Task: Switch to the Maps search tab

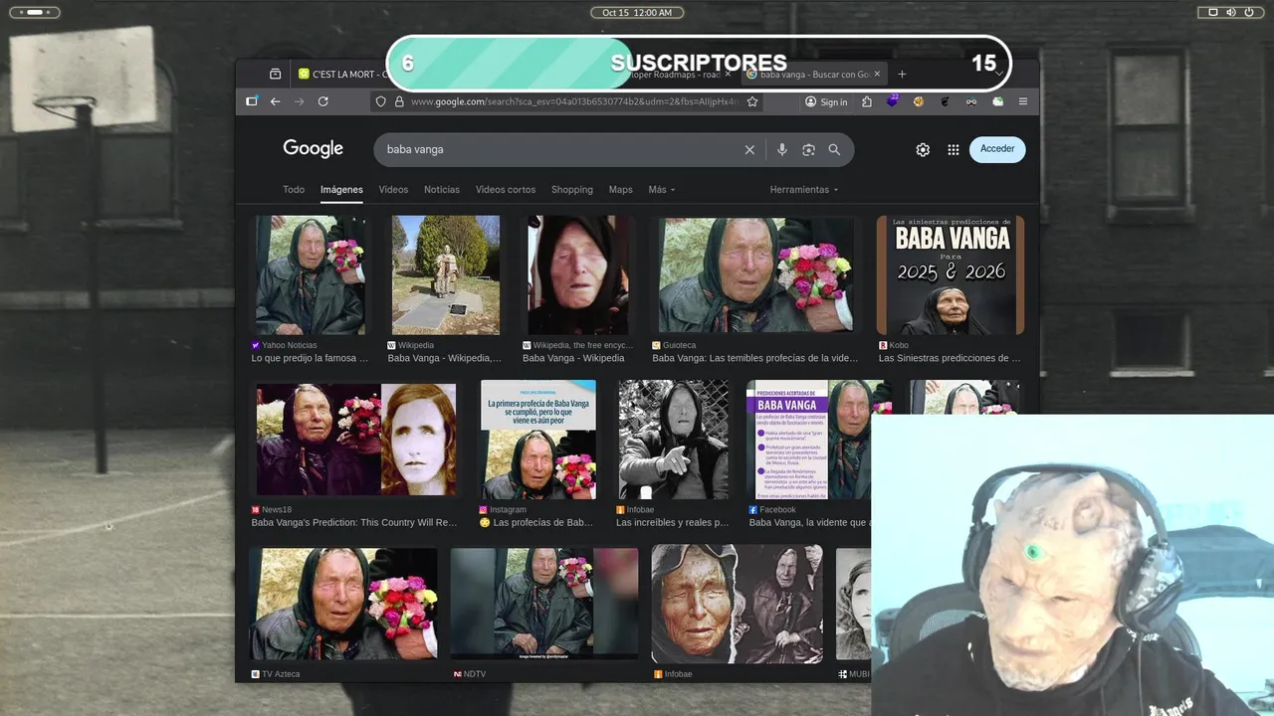Action: [620, 189]
